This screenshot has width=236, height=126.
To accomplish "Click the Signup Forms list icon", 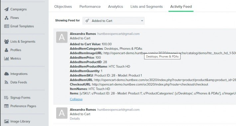I will (6, 97).
